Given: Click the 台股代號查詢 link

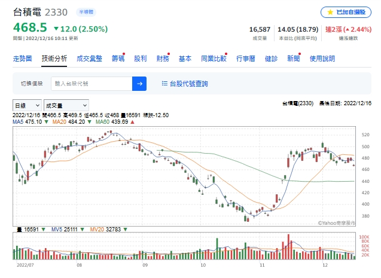Looking at the screenshot, I should (189, 84).
